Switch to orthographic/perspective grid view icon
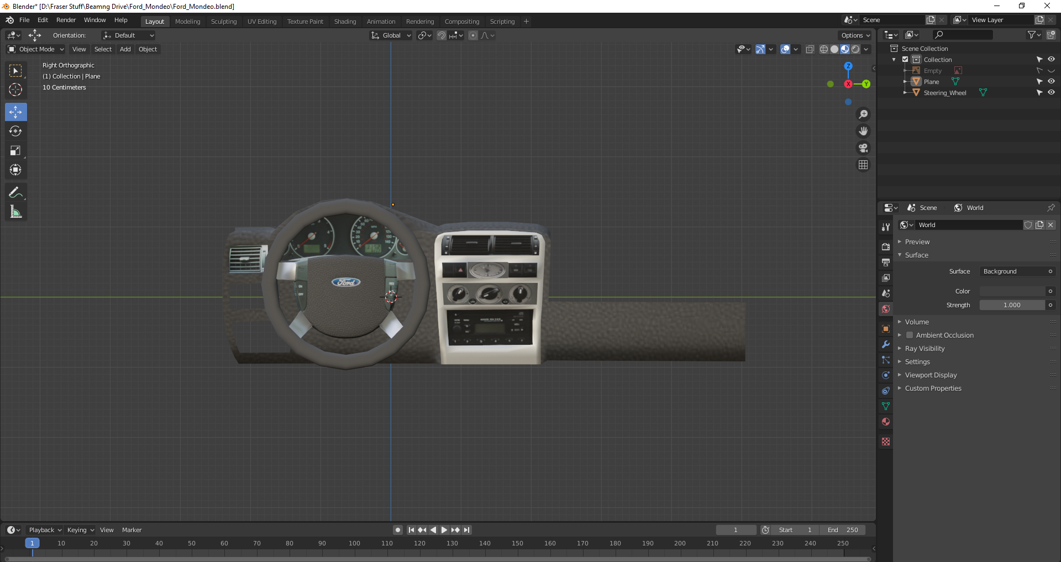The image size is (1061, 562). point(863,165)
